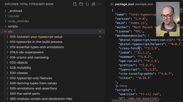Create a new file in Explorer

pos(75,4)
